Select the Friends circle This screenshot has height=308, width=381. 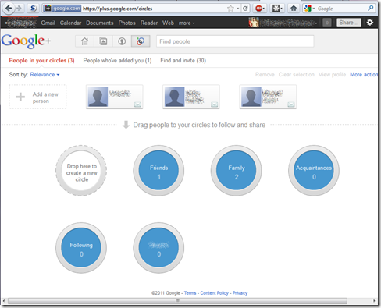coord(158,171)
